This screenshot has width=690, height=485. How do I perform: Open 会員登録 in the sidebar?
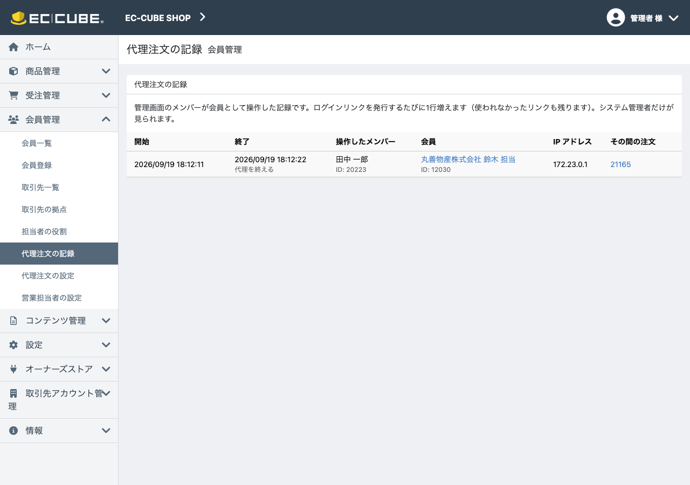[59, 165]
